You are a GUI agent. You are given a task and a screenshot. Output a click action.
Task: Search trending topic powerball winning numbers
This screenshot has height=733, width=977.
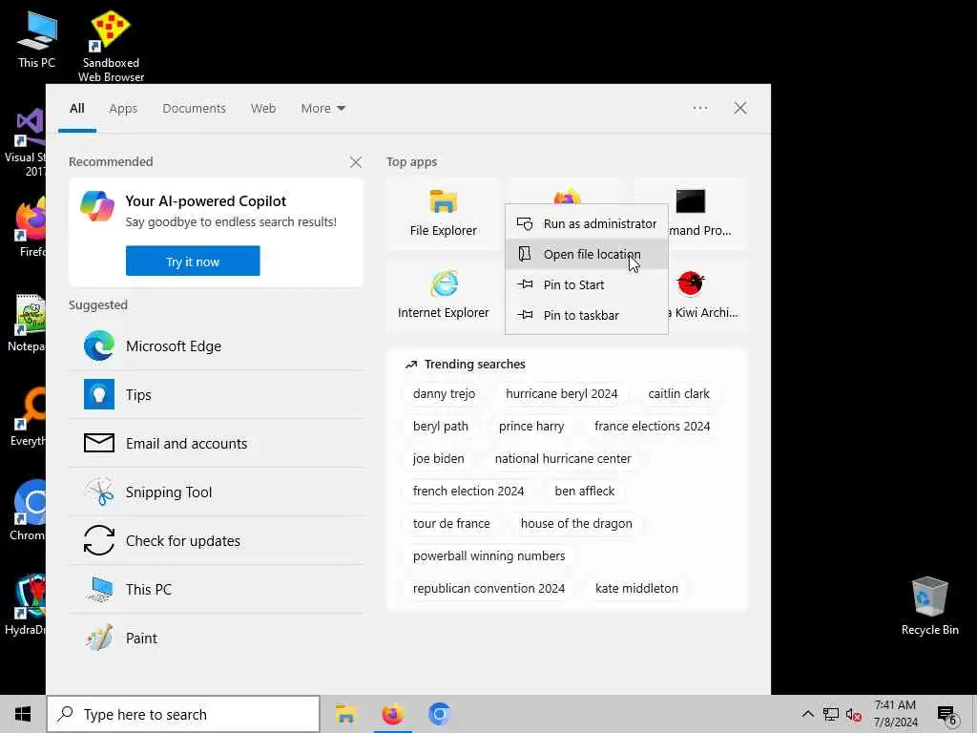pos(488,556)
